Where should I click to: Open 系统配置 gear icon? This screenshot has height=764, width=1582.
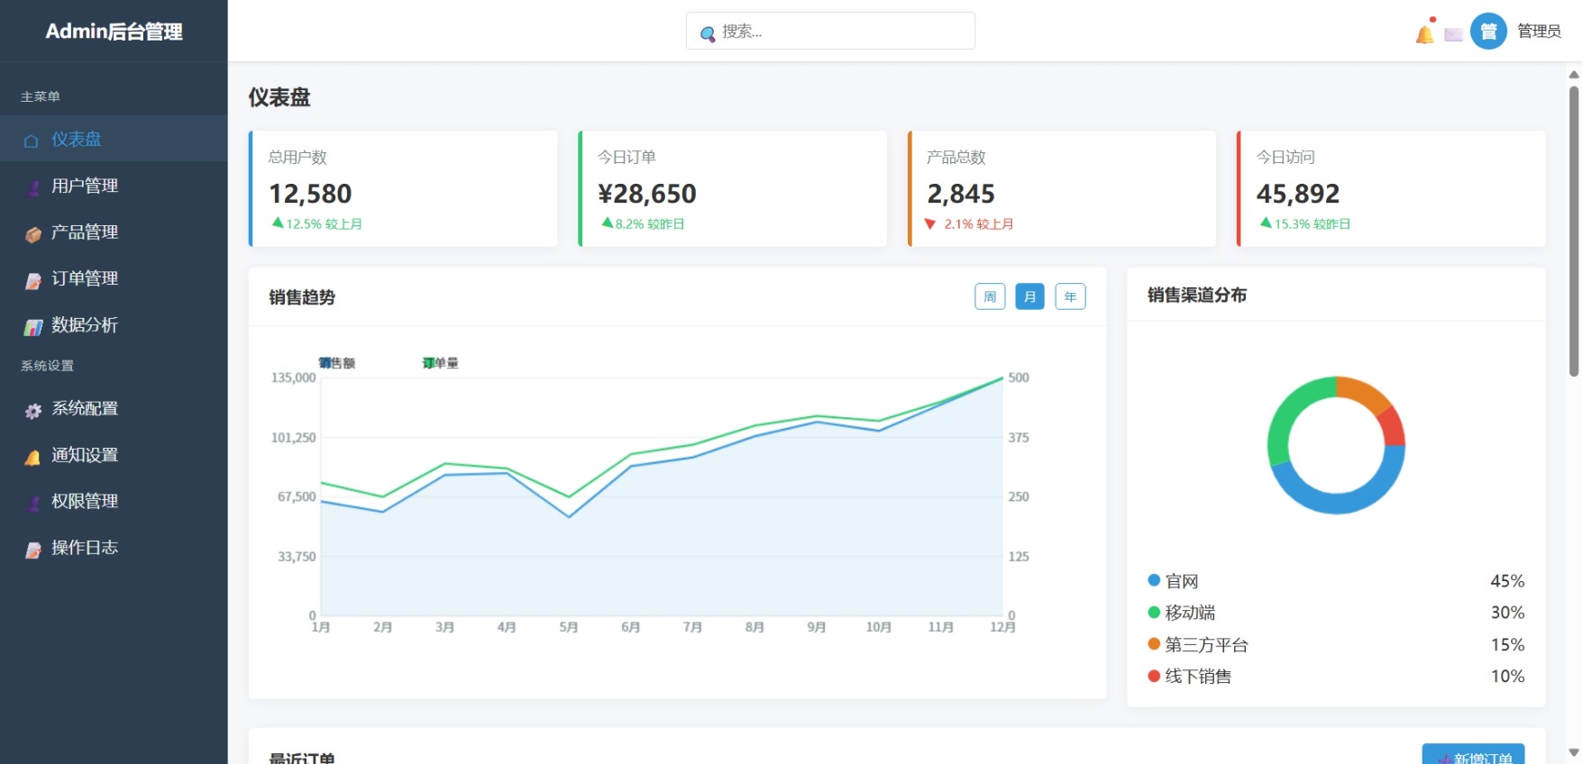[33, 411]
